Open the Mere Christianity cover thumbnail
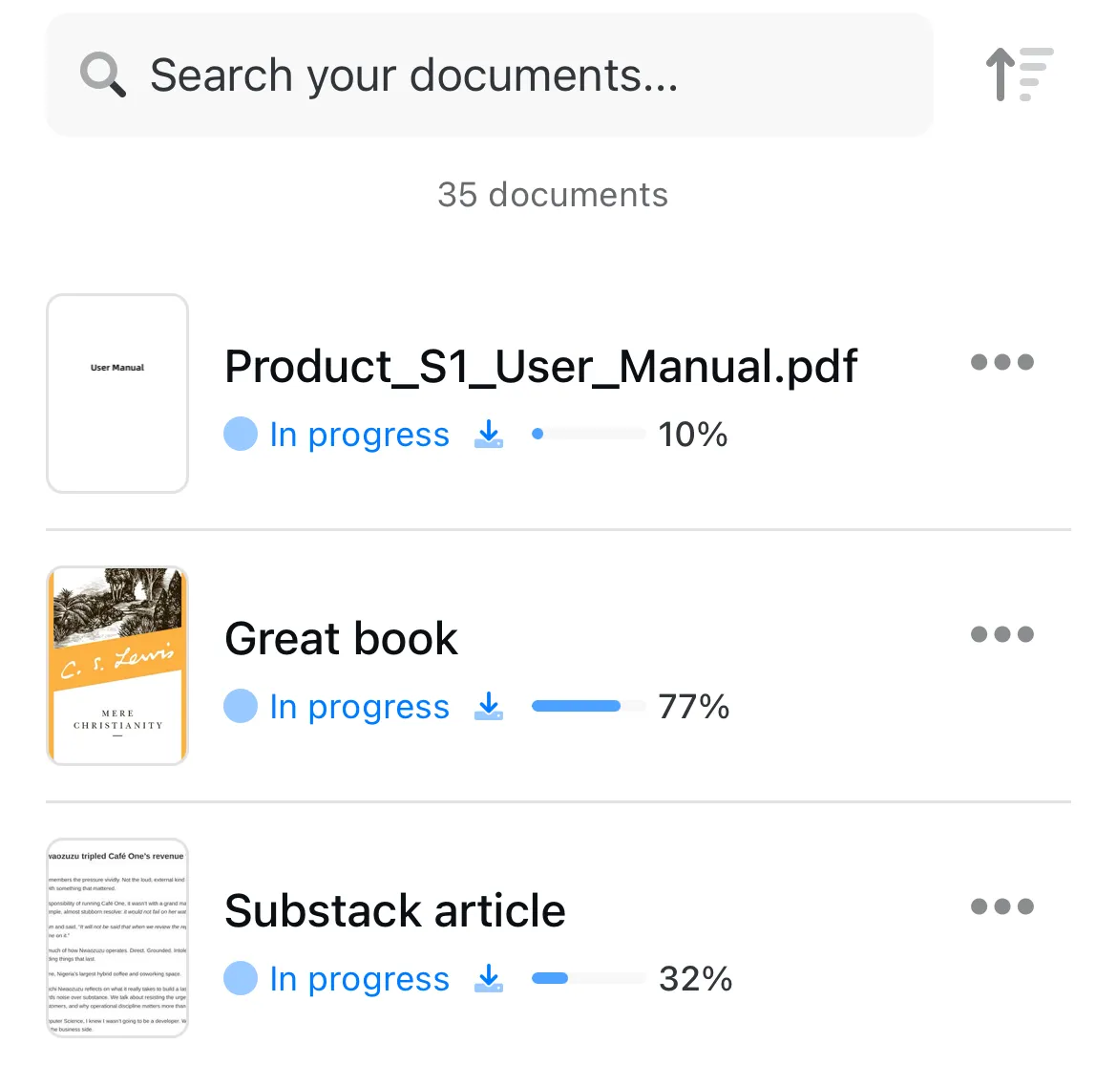The height and width of the screenshot is (1065, 1117). (117, 666)
